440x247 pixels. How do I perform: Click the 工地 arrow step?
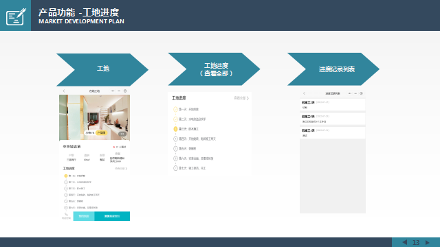(x=102, y=70)
